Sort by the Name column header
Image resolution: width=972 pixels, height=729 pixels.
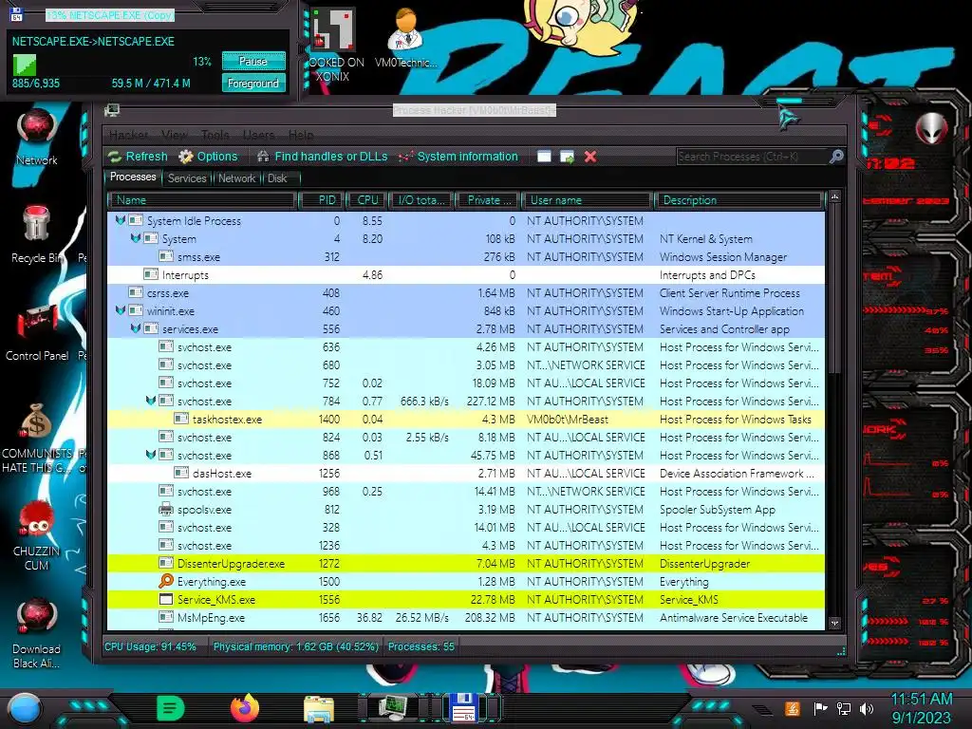point(202,200)
